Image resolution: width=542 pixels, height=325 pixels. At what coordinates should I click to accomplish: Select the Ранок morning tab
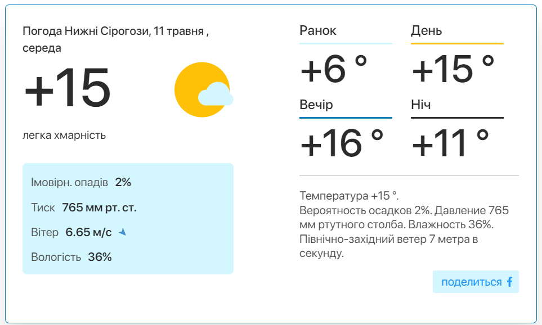coord(317,31)
